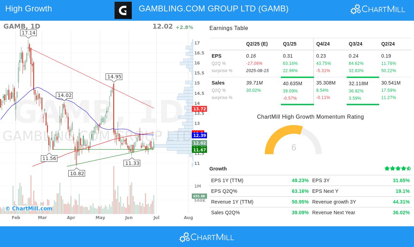Click the High Growth Momentum Rating gauge
Image resolution: width=414 pixels, height=247 pixels.
tap(293, 140)
